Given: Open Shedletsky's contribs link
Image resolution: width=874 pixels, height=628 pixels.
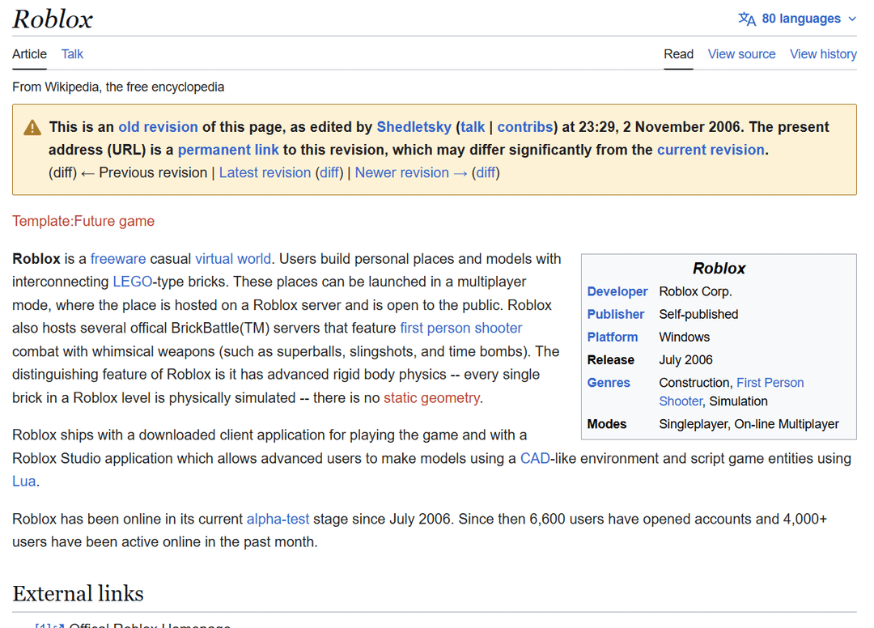Looking at the screenshot, I should point(525,127).
